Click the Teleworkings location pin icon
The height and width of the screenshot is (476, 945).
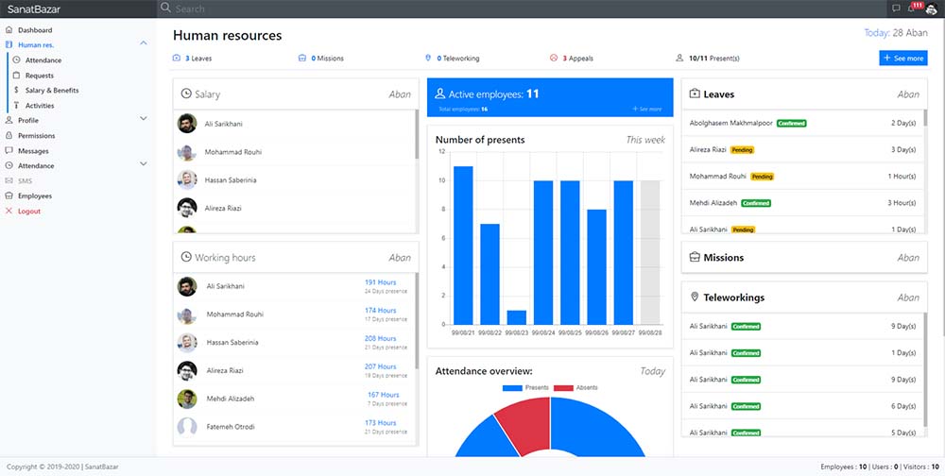[695, 297]
